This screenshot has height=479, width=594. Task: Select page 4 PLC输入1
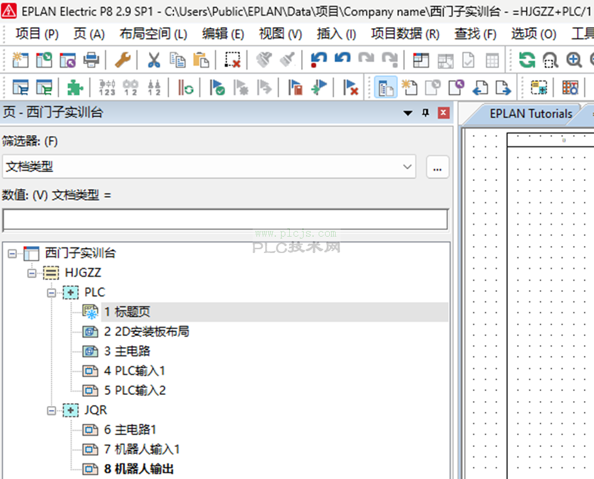click(x=135, y=371)
